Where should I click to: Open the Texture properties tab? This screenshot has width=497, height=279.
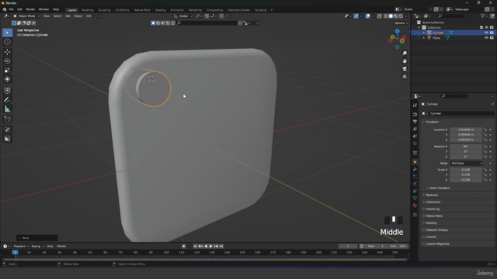click(x=415, y=215)
